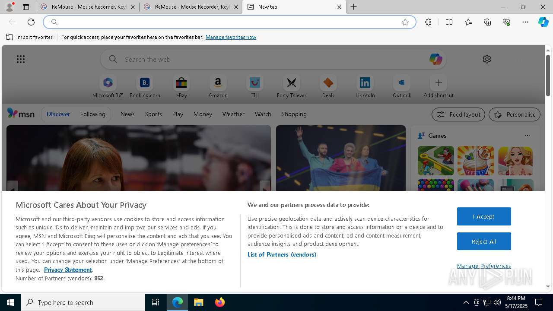Click the I Accept button
The height and width of the screenshot is (311, 553).
click(484, 216)
